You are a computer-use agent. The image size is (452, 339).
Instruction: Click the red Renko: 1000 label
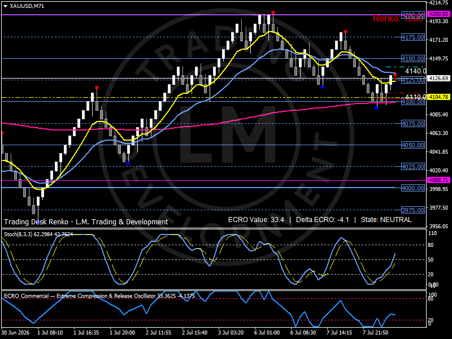point(398,19)
